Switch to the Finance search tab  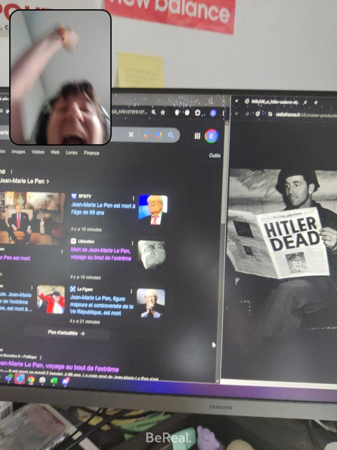click(91, 153)
